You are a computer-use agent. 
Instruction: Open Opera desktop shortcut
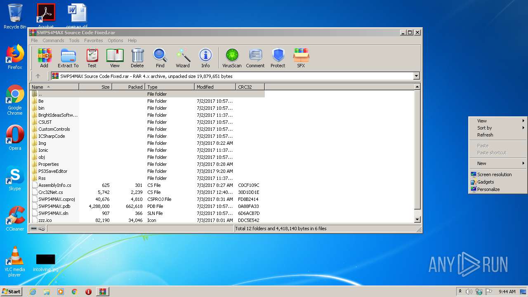pos(15,138)
